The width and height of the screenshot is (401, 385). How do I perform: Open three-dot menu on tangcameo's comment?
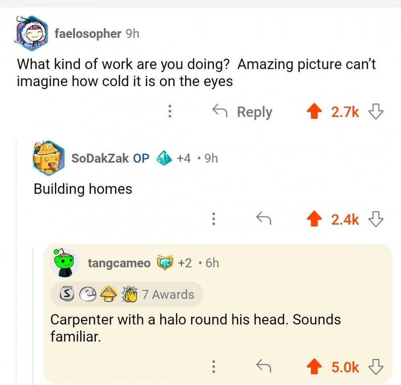(x=214, y=366)
